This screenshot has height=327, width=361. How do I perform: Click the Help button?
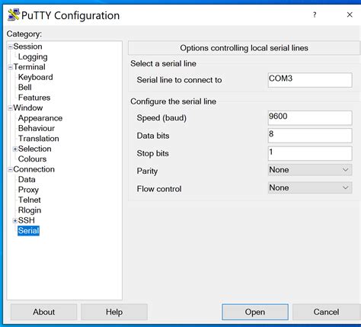click(x=114, y=312)
